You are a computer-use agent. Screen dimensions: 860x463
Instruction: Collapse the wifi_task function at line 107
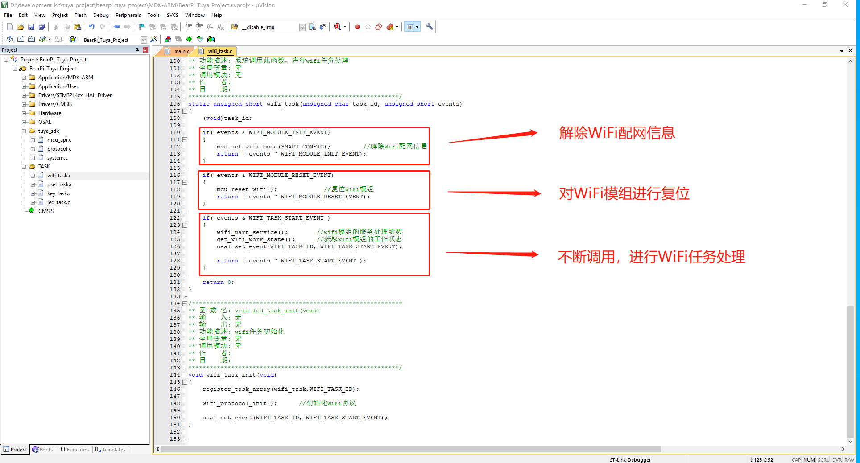point(185,111)
